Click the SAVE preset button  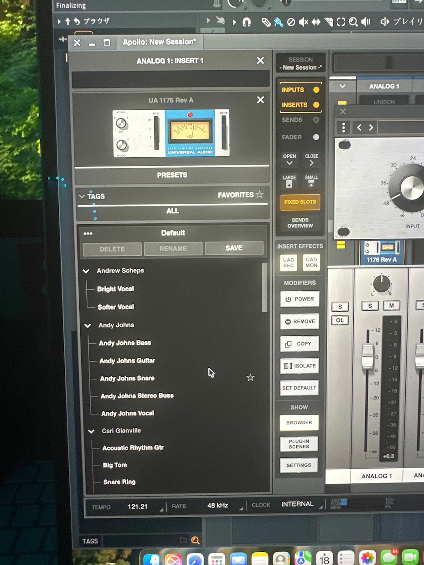pyautogui.click(x=234, y=248)
